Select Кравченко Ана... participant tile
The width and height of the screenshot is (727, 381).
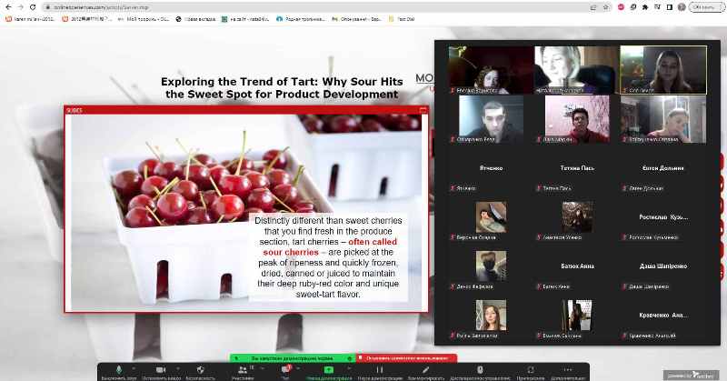click(663, 316)
